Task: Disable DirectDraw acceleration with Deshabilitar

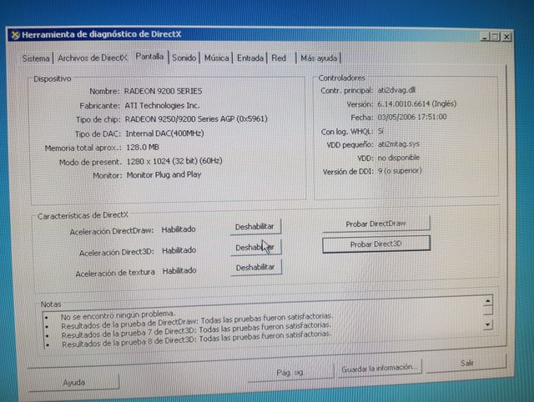Action: pos(255,227)
